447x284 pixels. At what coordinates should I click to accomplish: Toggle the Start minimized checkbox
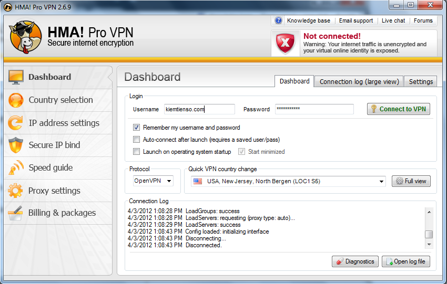coord(242,151)
